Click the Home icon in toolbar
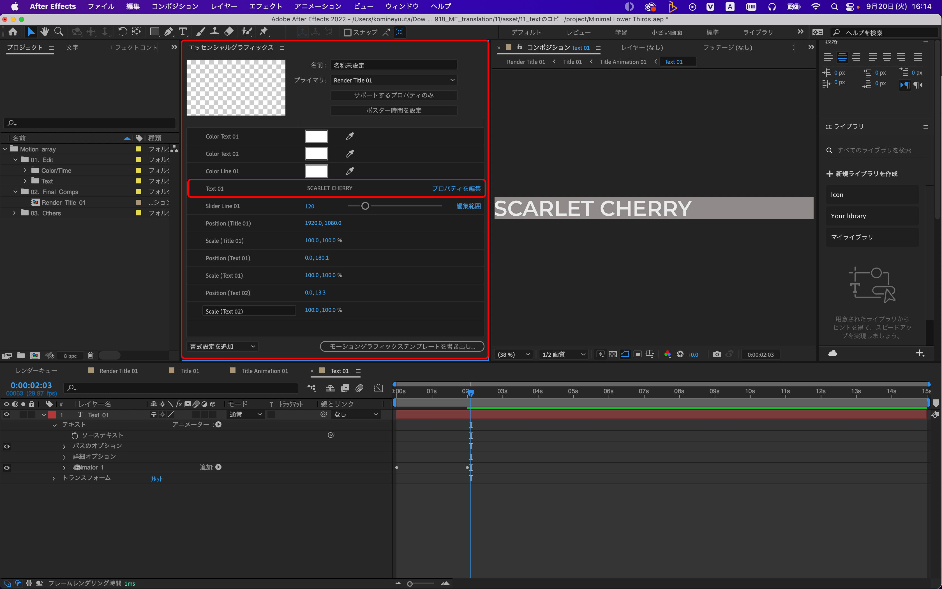Image resolution: width=942 pixels, height=589 pixels. click(13, 32)
